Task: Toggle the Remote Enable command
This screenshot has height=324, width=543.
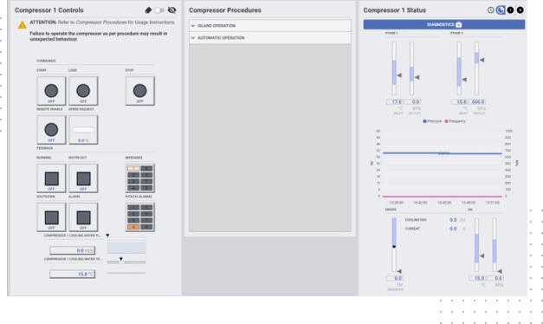Action: pos(51,130)
